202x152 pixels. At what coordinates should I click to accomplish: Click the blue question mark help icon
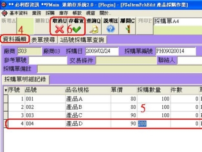pyautogui.click(x=111, y=29)
